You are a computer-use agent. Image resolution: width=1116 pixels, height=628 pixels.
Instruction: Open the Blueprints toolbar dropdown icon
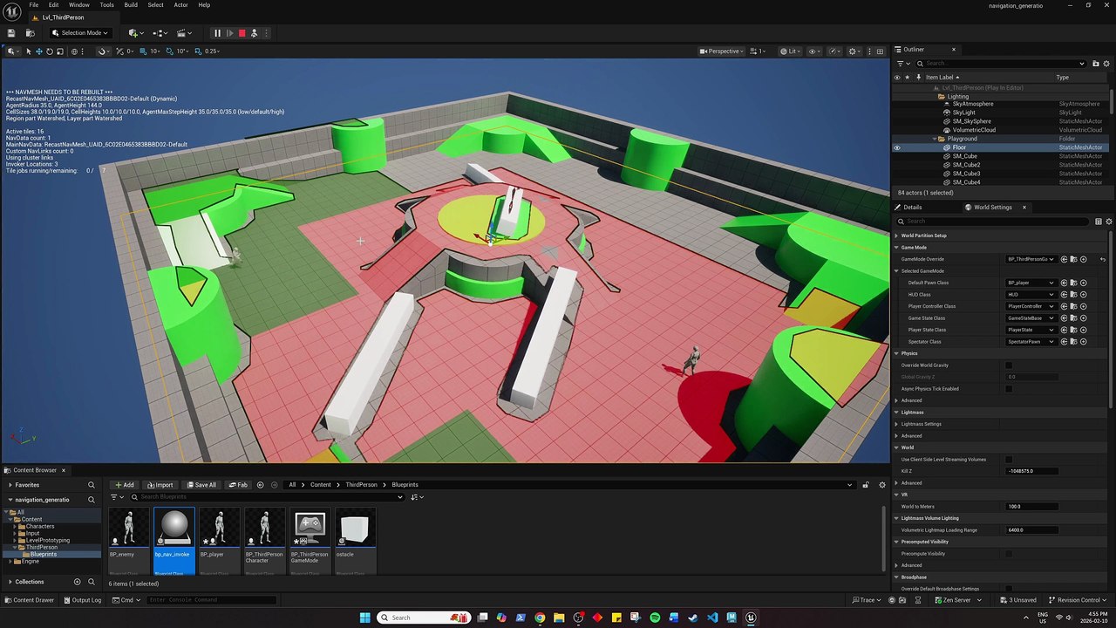coord(160,33)
